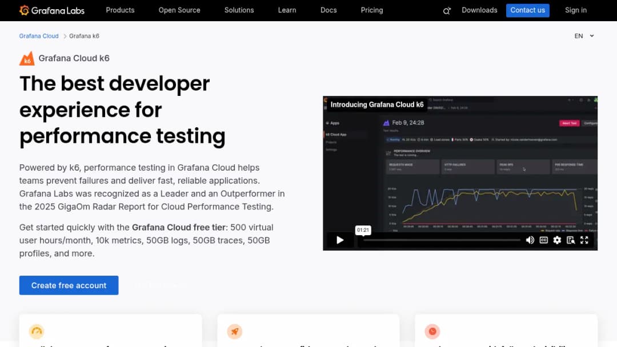The width and height of the screenshot is (617, 347).
Task: Open the Solutions menu
Action: pos(239,10)
